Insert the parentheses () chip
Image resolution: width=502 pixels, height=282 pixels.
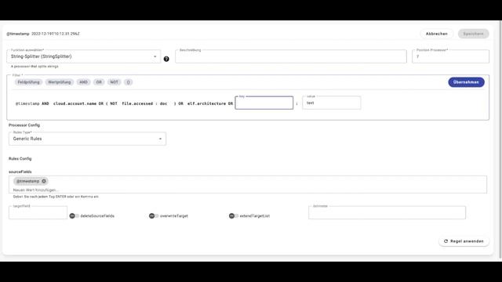(x=128, y=82)
